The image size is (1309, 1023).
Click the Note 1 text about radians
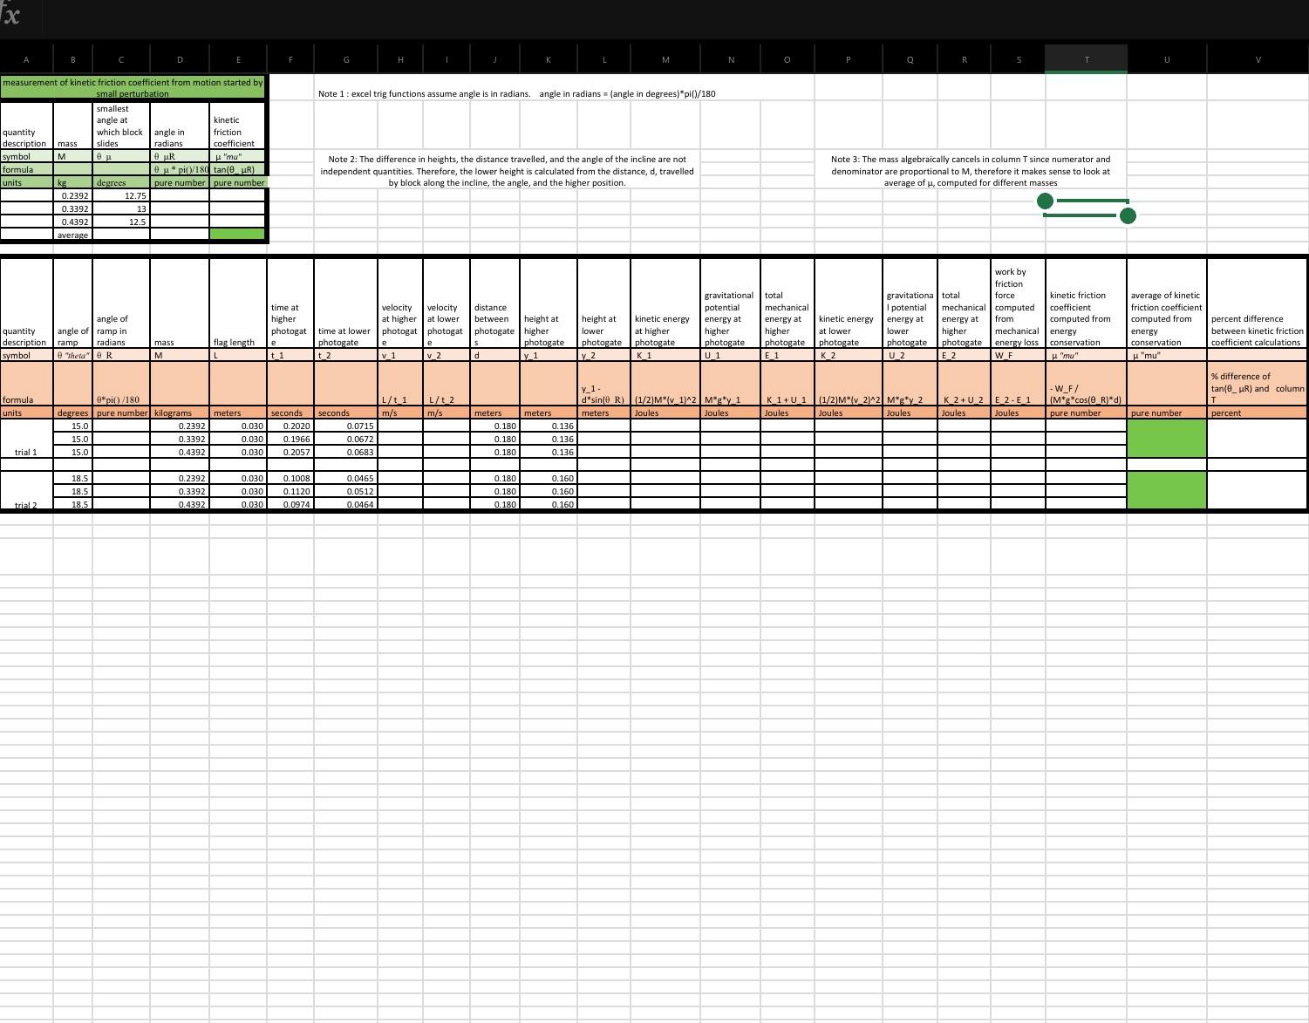[x=516, y=93]
